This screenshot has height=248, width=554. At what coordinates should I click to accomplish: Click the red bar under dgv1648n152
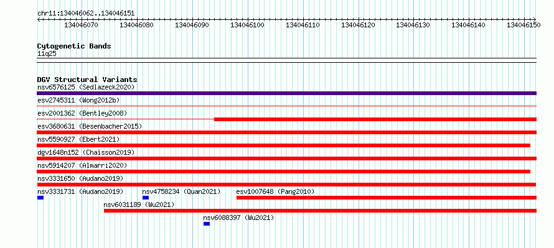[x=286, y=158]
